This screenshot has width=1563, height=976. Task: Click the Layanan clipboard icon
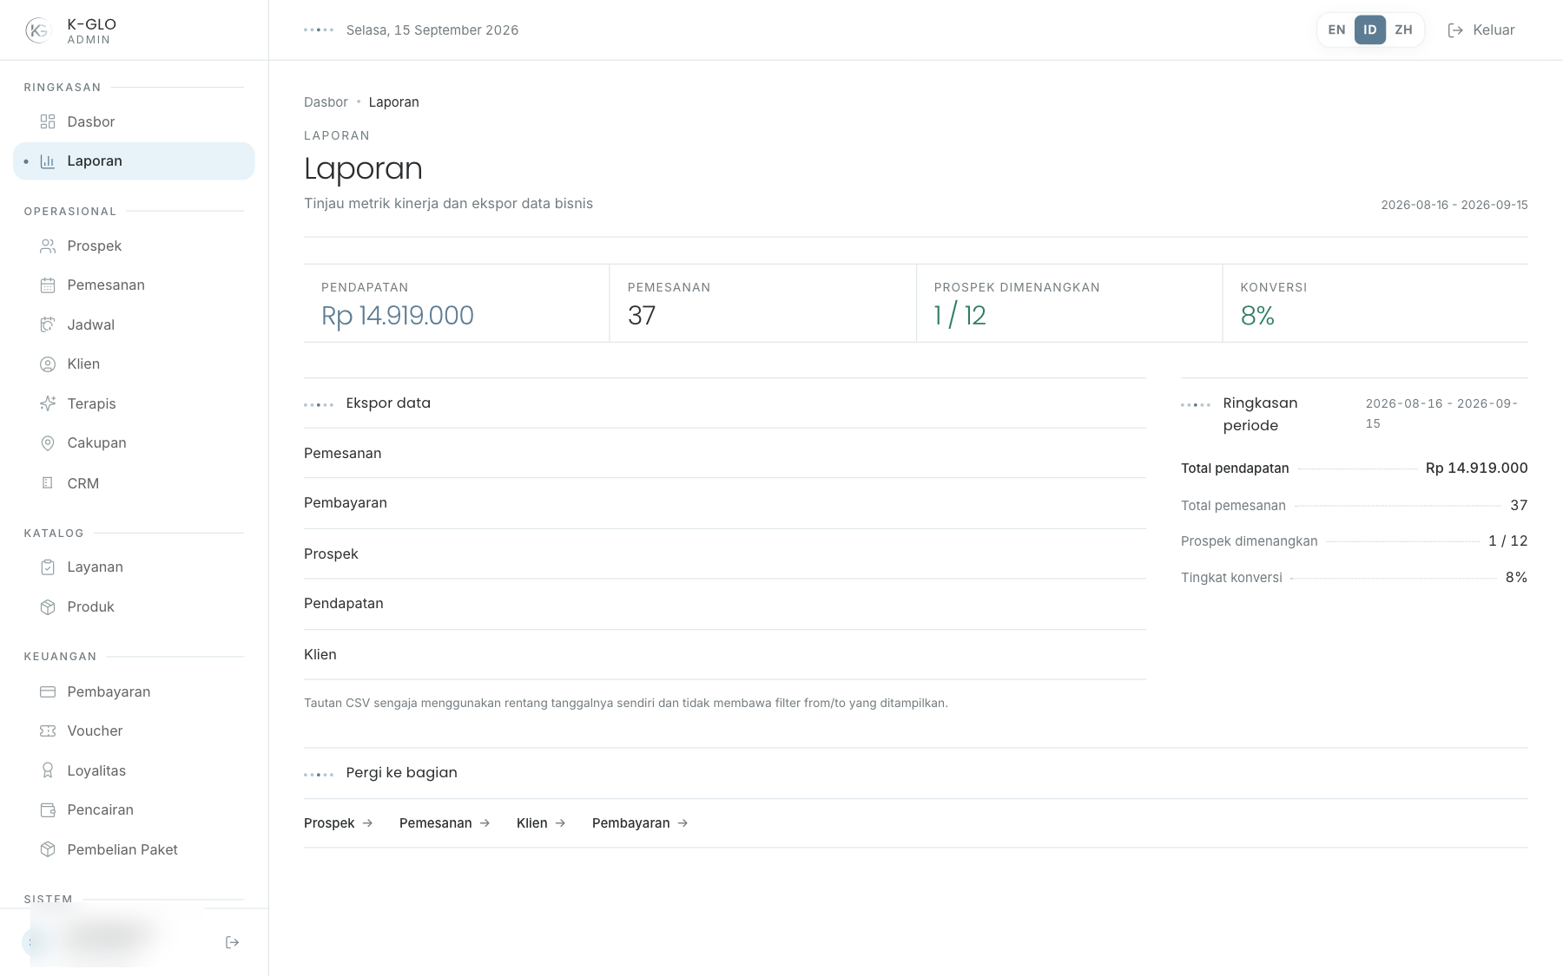tap(48, 567)
